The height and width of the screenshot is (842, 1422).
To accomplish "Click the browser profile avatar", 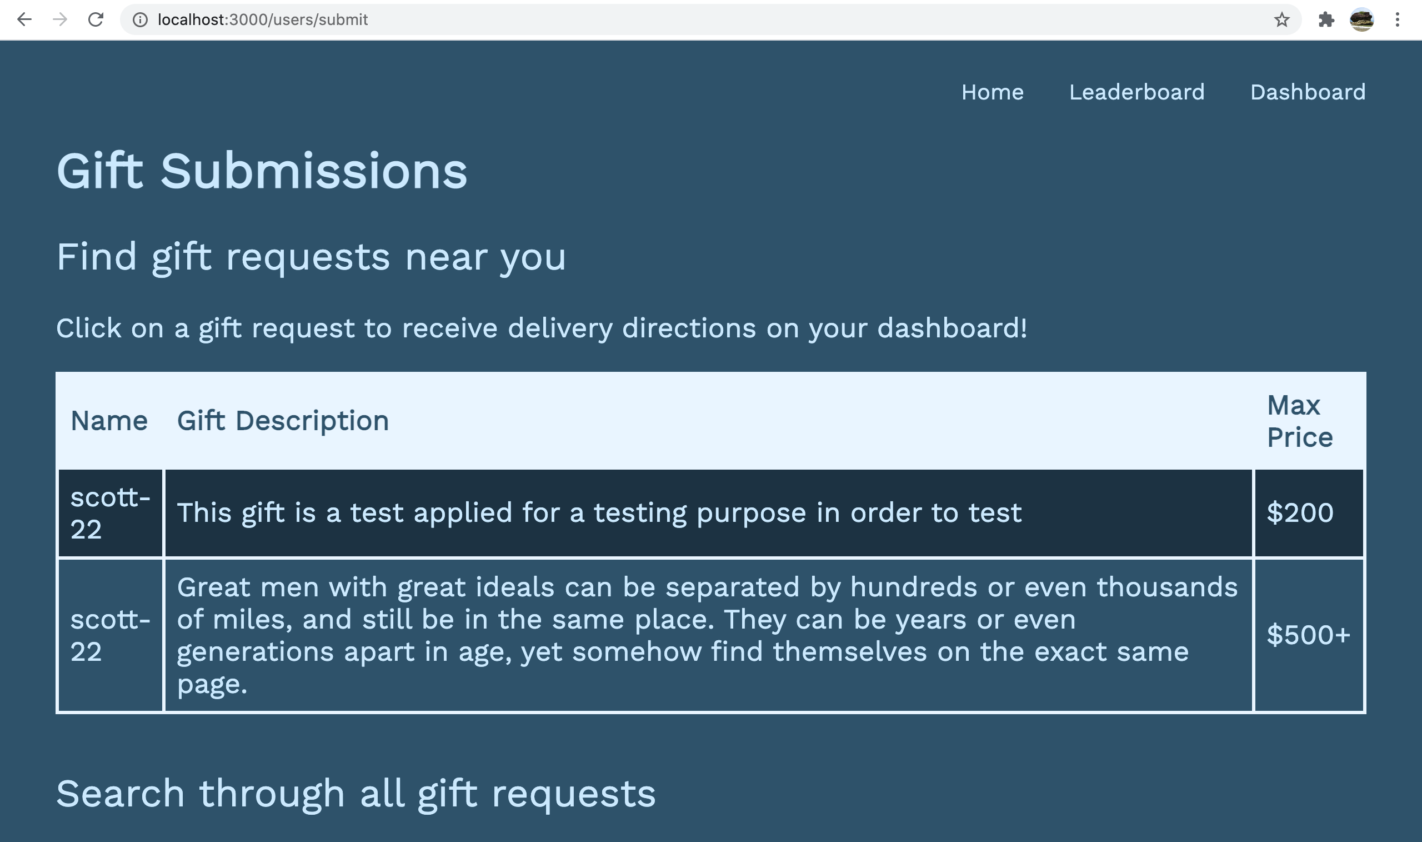I will click(x=1361, y=20).
